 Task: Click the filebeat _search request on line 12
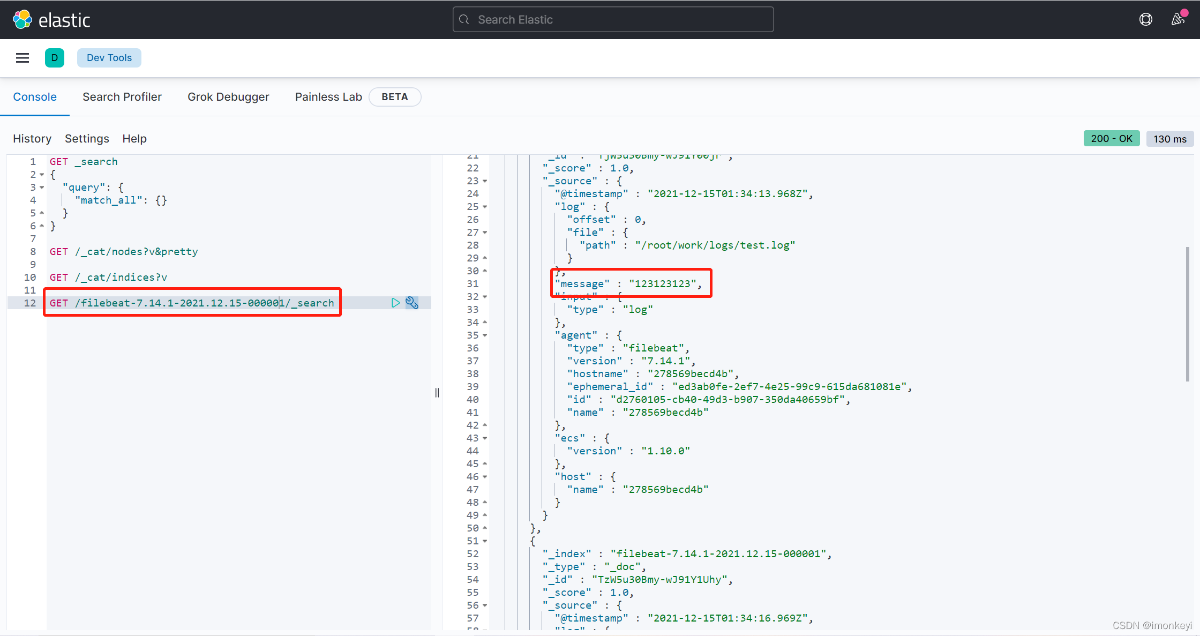(x=192, y=303)
